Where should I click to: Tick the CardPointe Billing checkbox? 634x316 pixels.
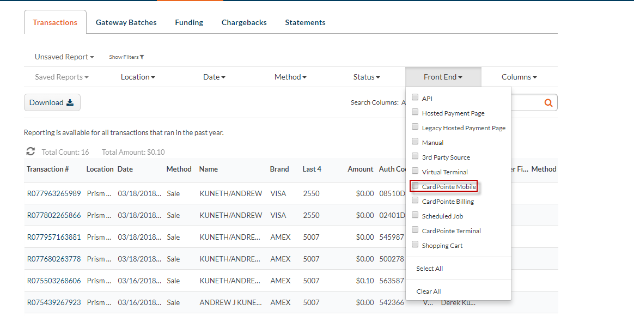point(415,200)
